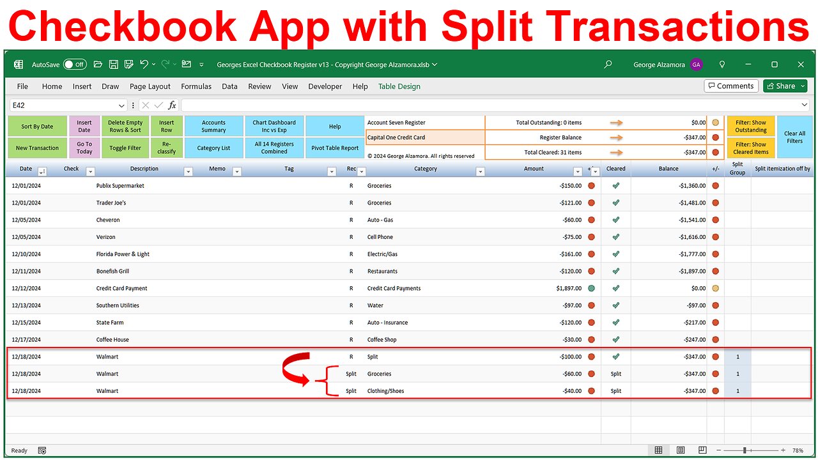Click the New Transaction button
This screenshot has width=818, height=460.
[x=37, y=148]
